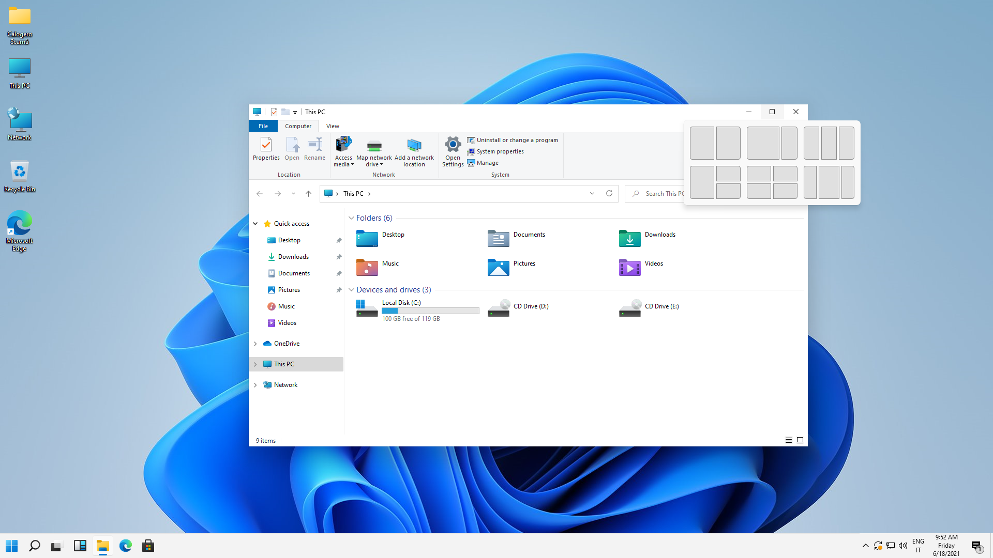Open Task View from taskbar

[57, 546]
